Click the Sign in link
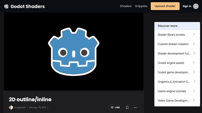 coord(187,6)
